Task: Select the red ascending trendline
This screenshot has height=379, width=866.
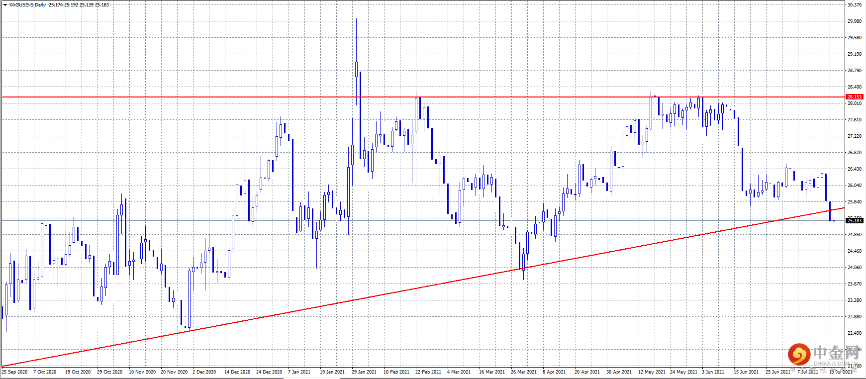Action: click(423, 287)
